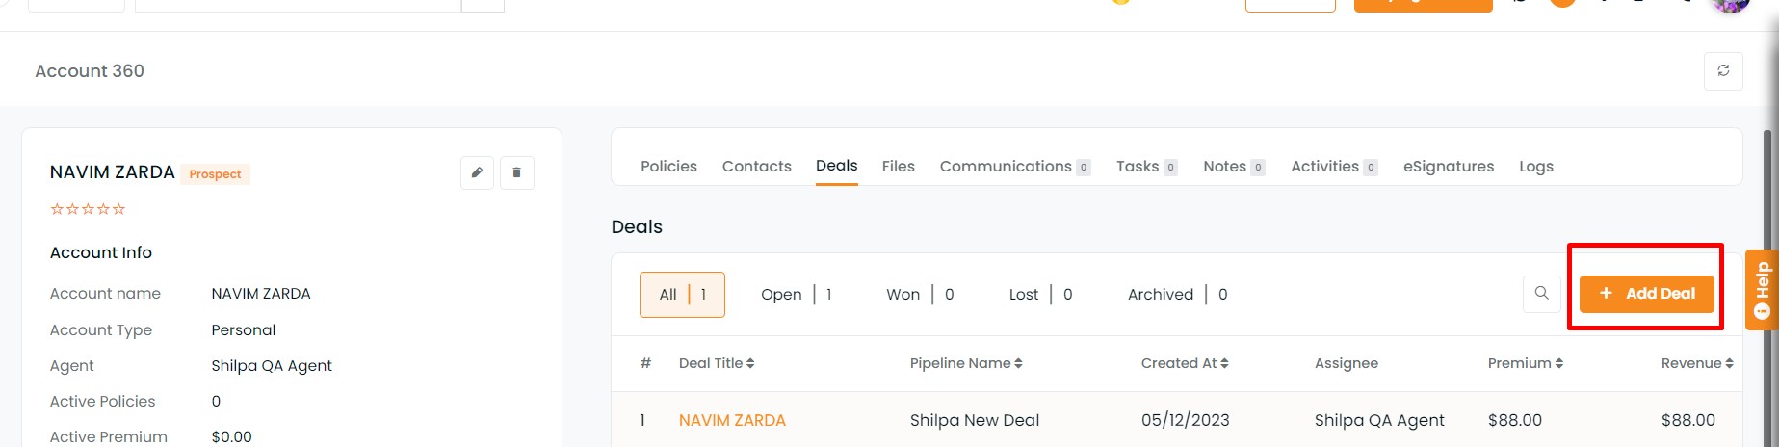Screen dimensions: 1779x447
Task: Show Archived deals
Action: [1177, 295]
